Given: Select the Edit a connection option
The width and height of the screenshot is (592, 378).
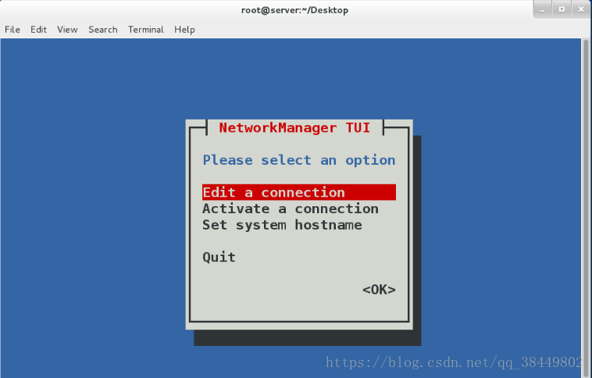Looking at the screenshot, I should point(299,192).
